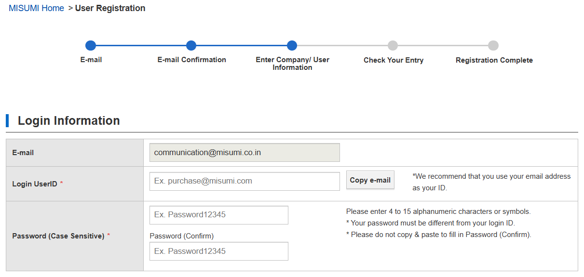Click the email-as-ID recommendation note
This screenshot has height=277, width=584.
coord(491,182)
